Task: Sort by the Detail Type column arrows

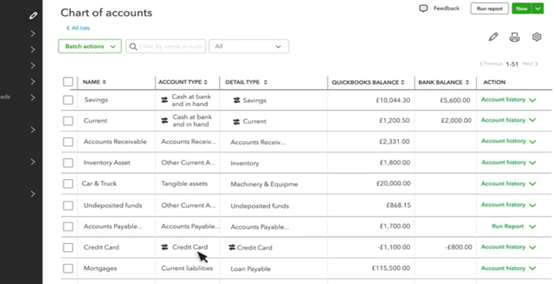Action: (x=266, y=82)
